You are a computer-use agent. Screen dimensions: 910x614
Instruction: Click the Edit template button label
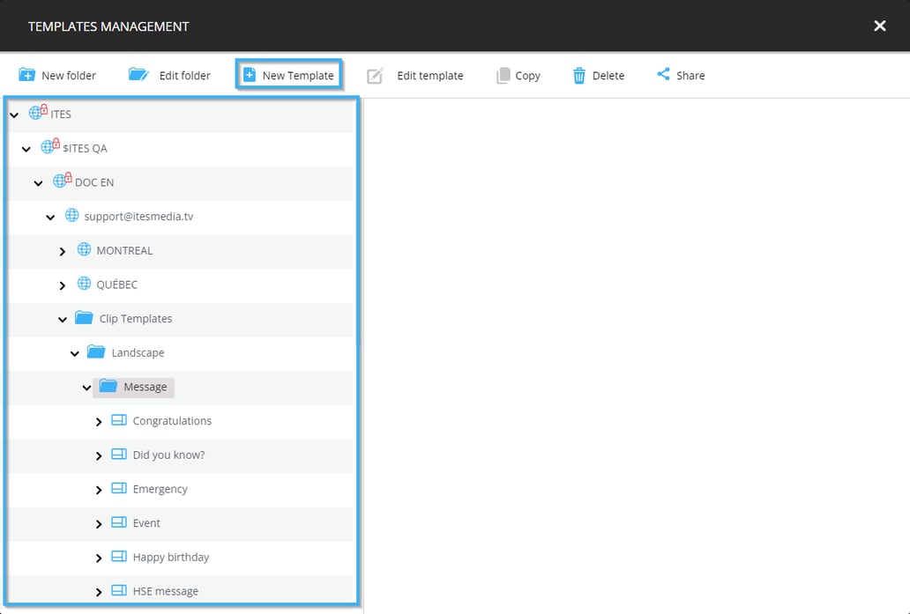coord(430,76)
